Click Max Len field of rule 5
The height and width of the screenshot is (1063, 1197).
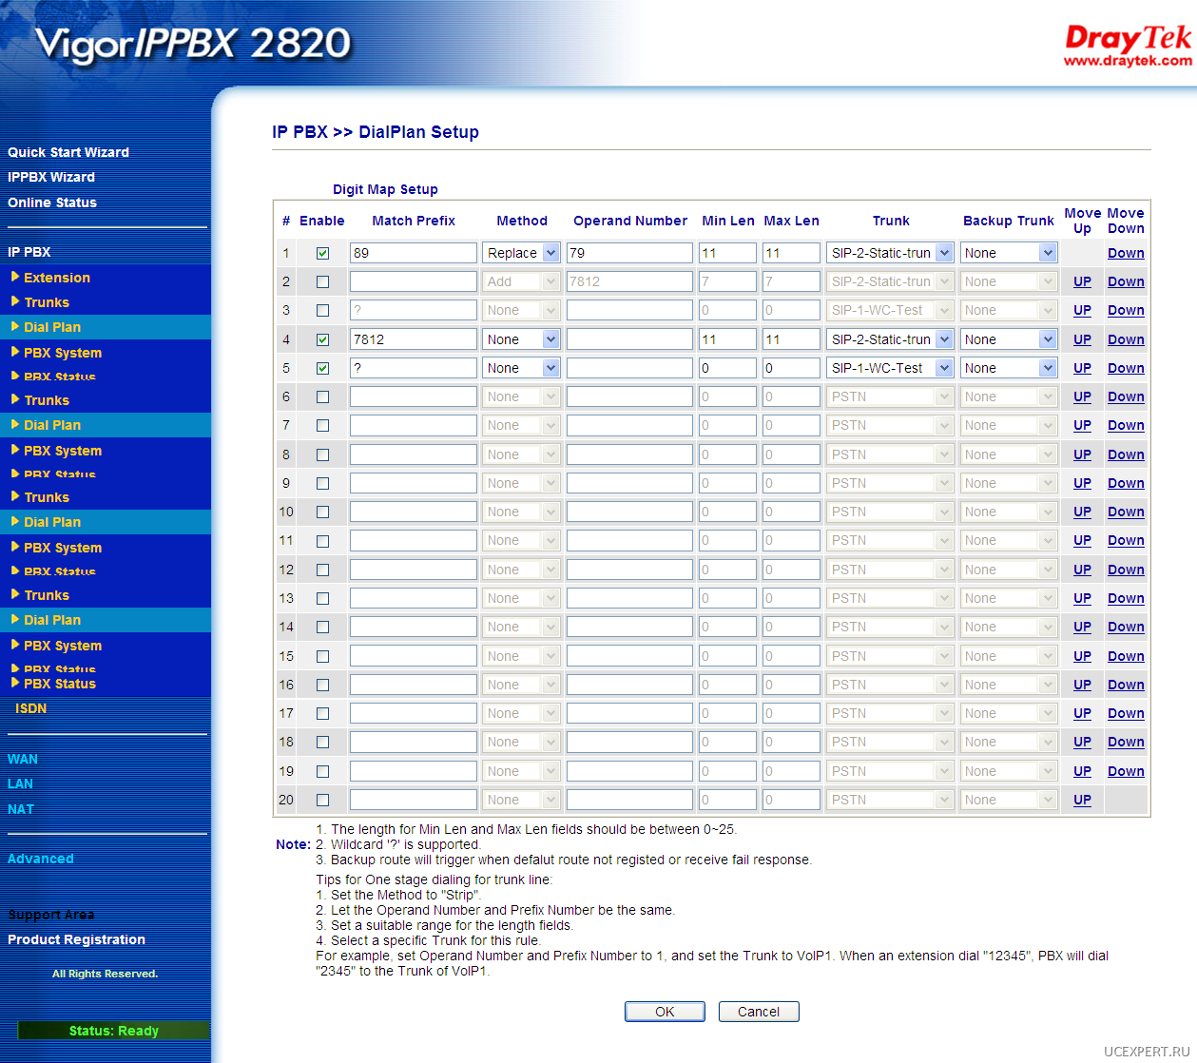tap(791, 368)
